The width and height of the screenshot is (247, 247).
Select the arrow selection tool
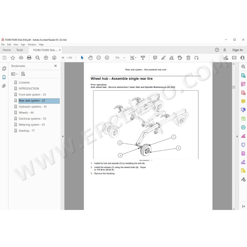(82, 58)
